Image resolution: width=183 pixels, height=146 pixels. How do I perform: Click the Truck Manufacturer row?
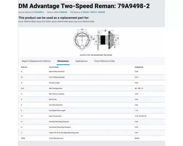(91, 138)
